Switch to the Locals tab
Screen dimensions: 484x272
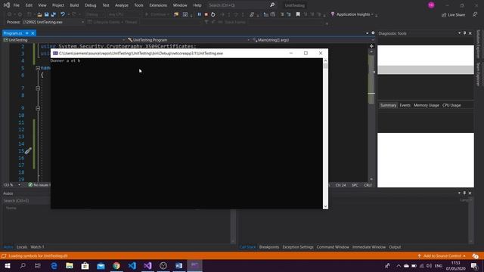pyautogui.click(x=22, y=247)
